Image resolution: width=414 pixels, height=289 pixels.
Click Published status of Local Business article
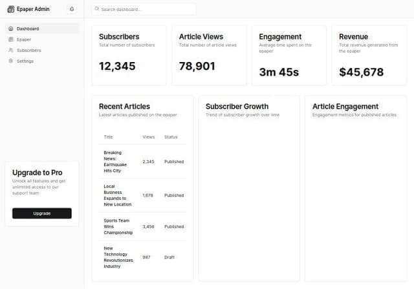[x=174, y=195]
